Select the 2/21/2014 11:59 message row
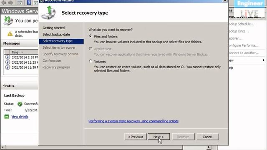 21,67
